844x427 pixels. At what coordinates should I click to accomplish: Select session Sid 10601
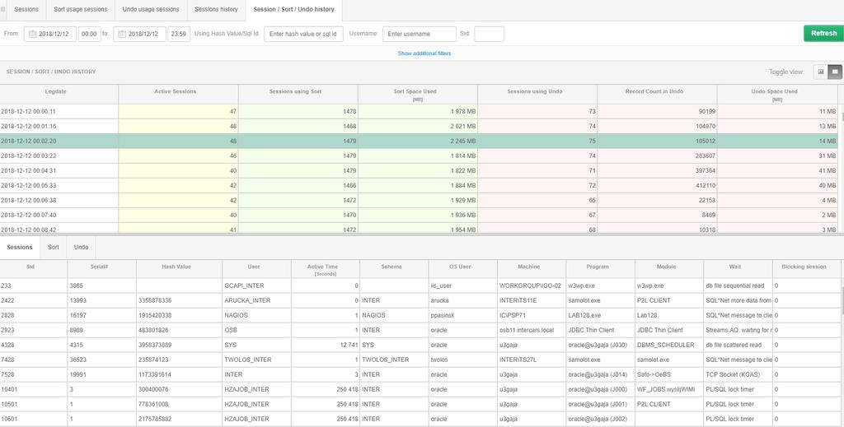(x=33, y=419)
